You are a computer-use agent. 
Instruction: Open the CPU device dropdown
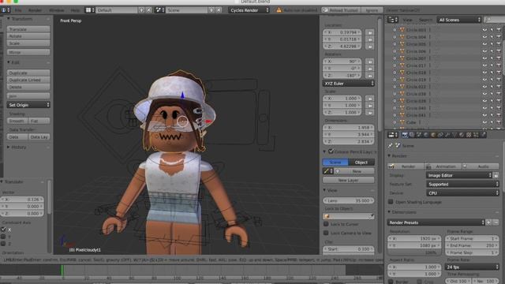462,193
